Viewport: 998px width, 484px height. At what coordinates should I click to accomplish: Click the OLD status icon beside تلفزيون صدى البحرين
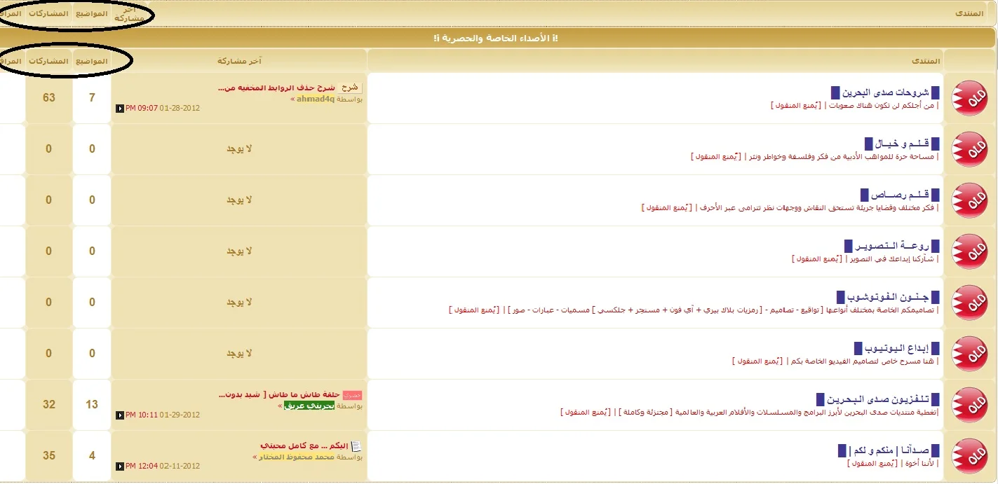coord(969,405)
